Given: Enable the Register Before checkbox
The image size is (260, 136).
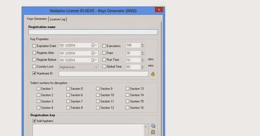Looking at the screenshot, I should click(x=34, y=60).
